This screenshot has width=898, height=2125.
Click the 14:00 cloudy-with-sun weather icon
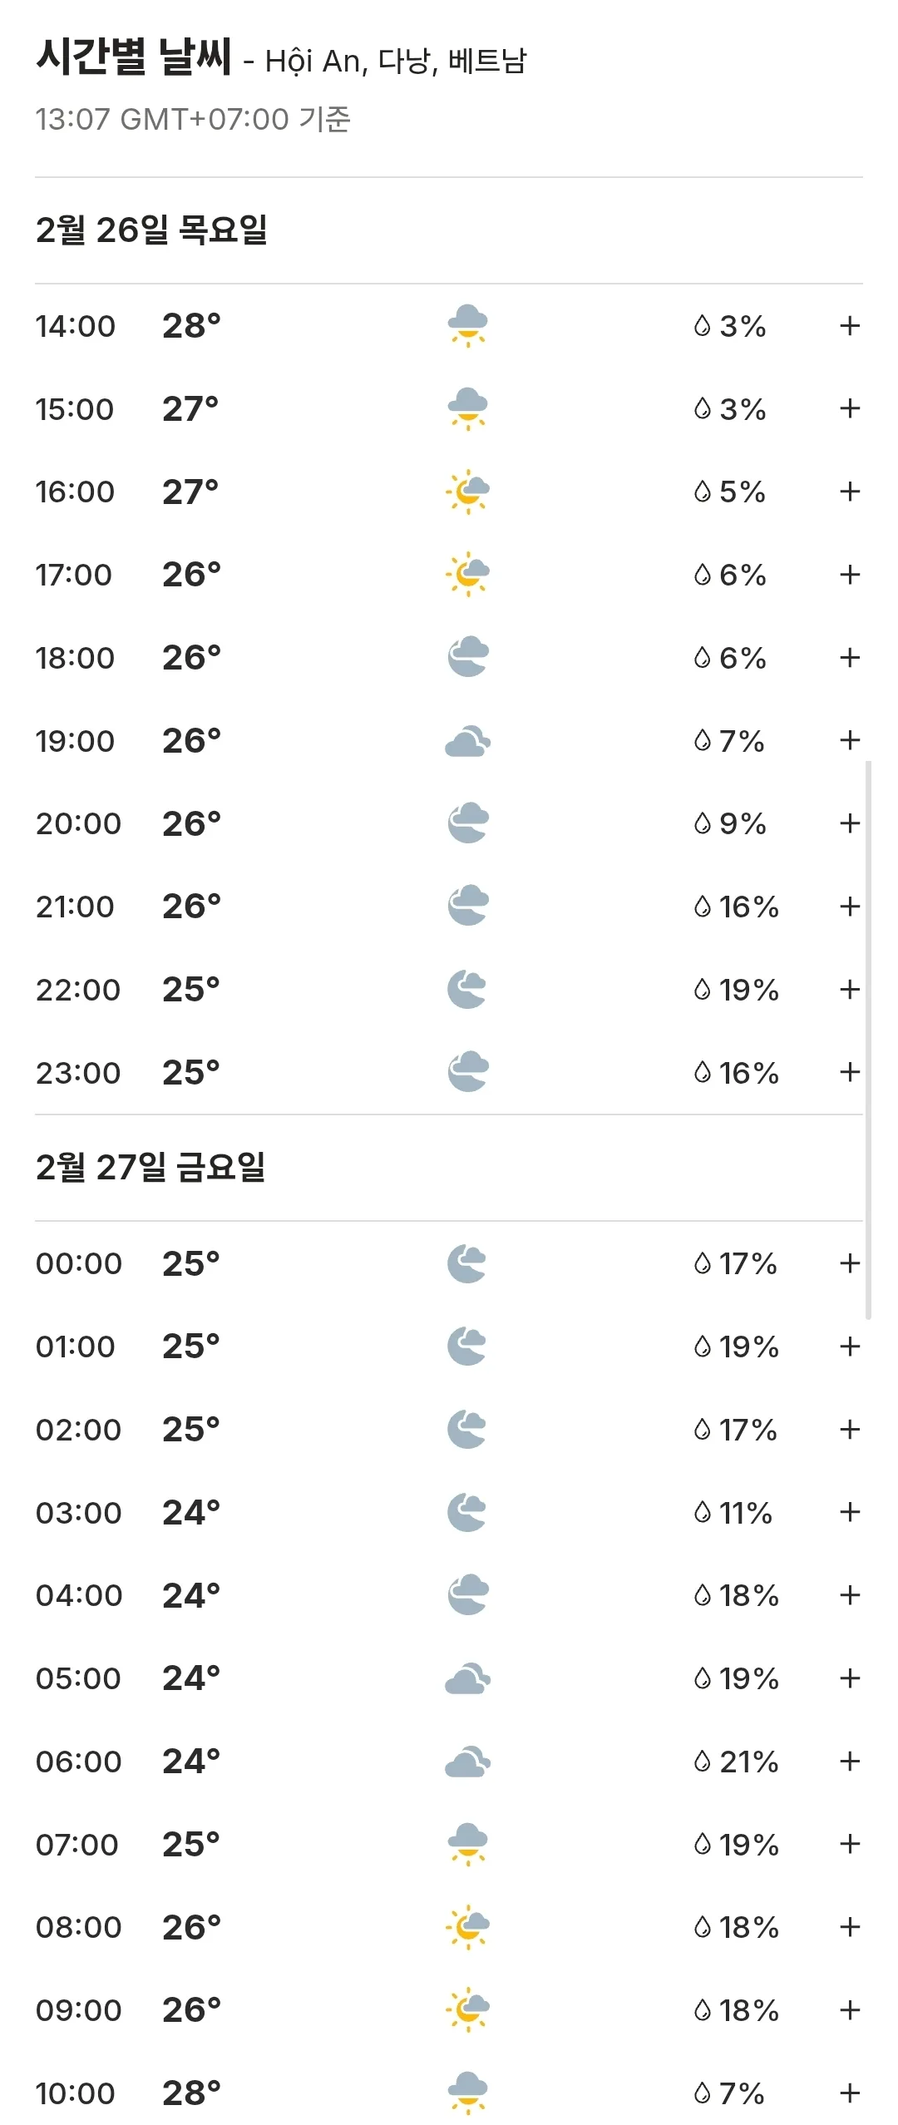467,325
